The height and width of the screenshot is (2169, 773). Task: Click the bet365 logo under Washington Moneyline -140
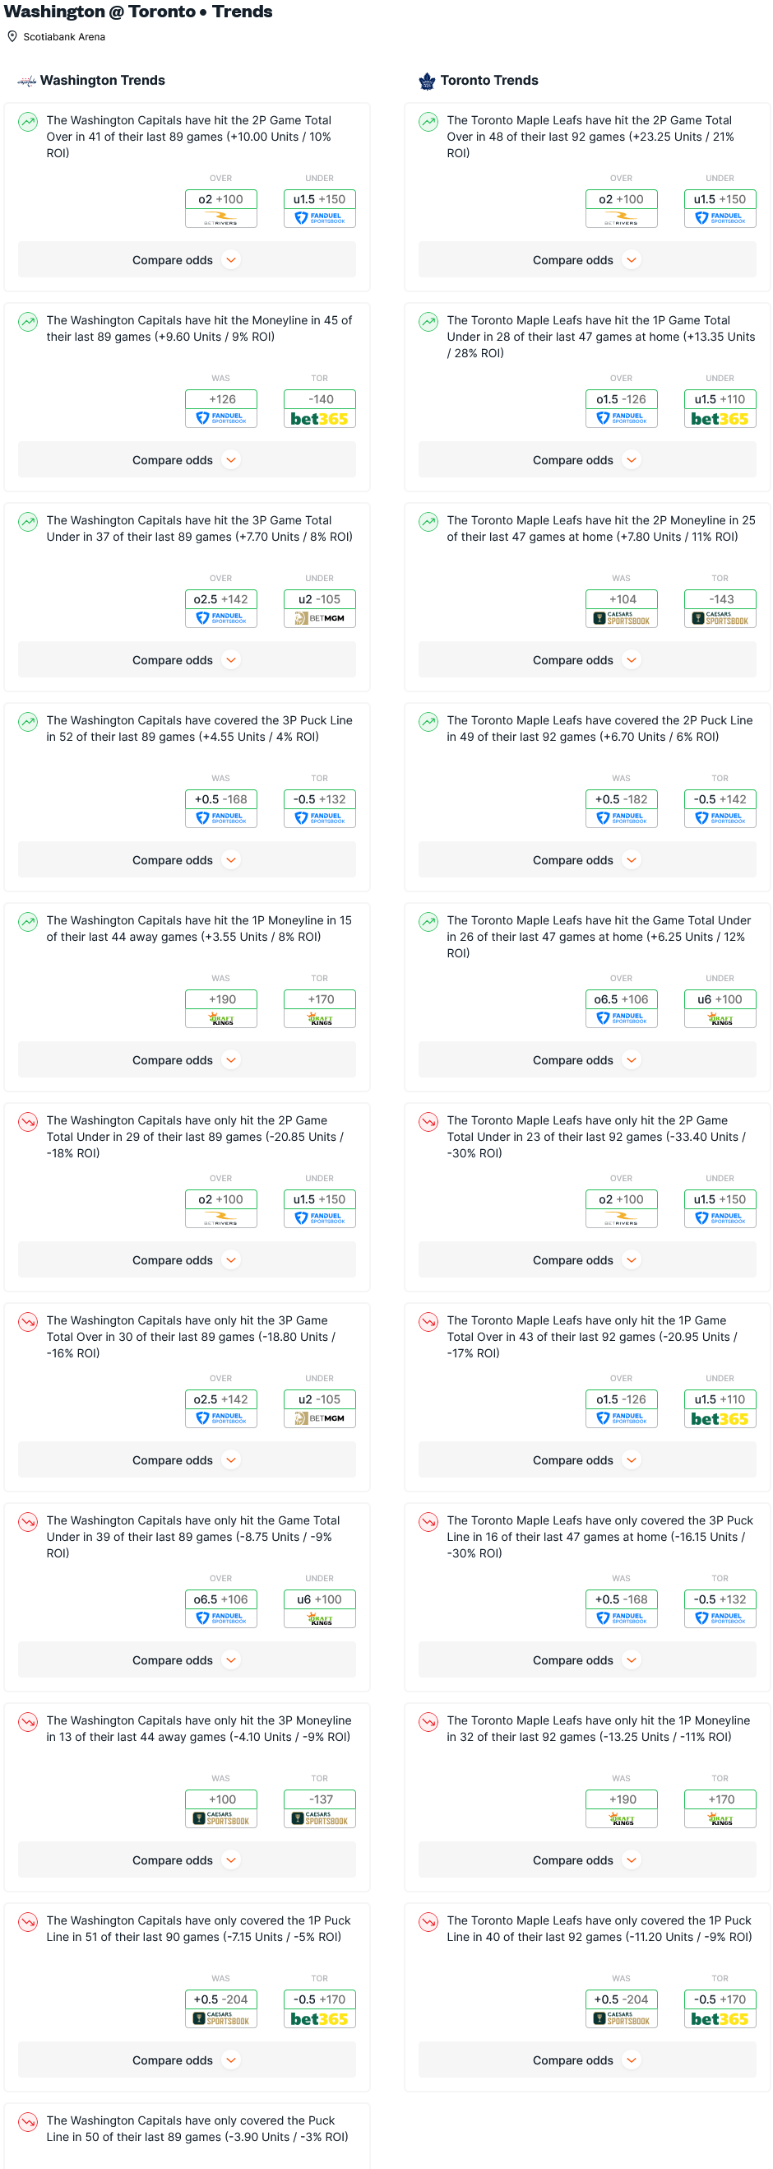(319, 419)
